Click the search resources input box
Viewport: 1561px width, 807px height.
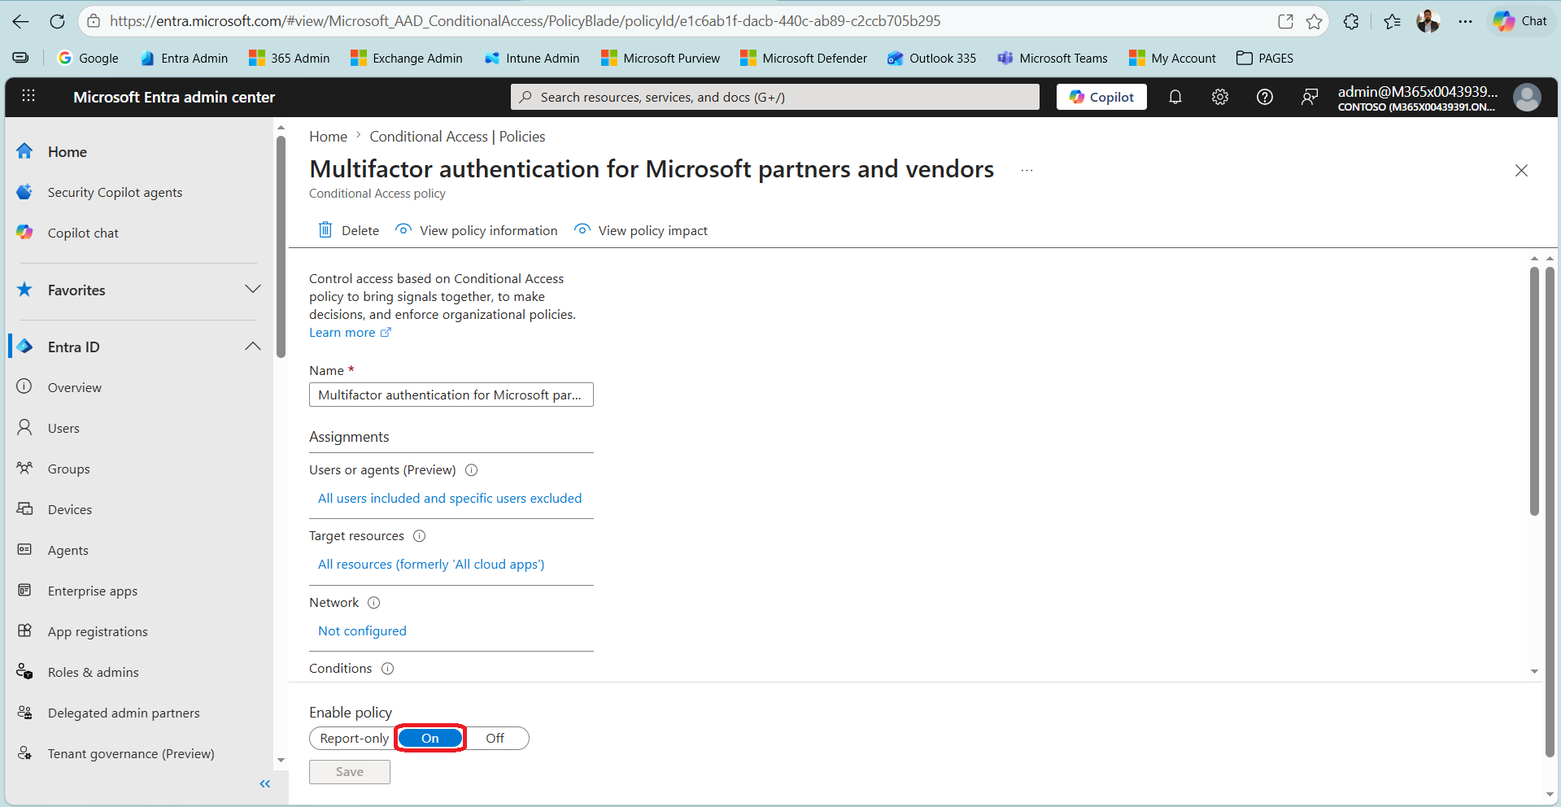pyautogui.click(x=774, y=97)
